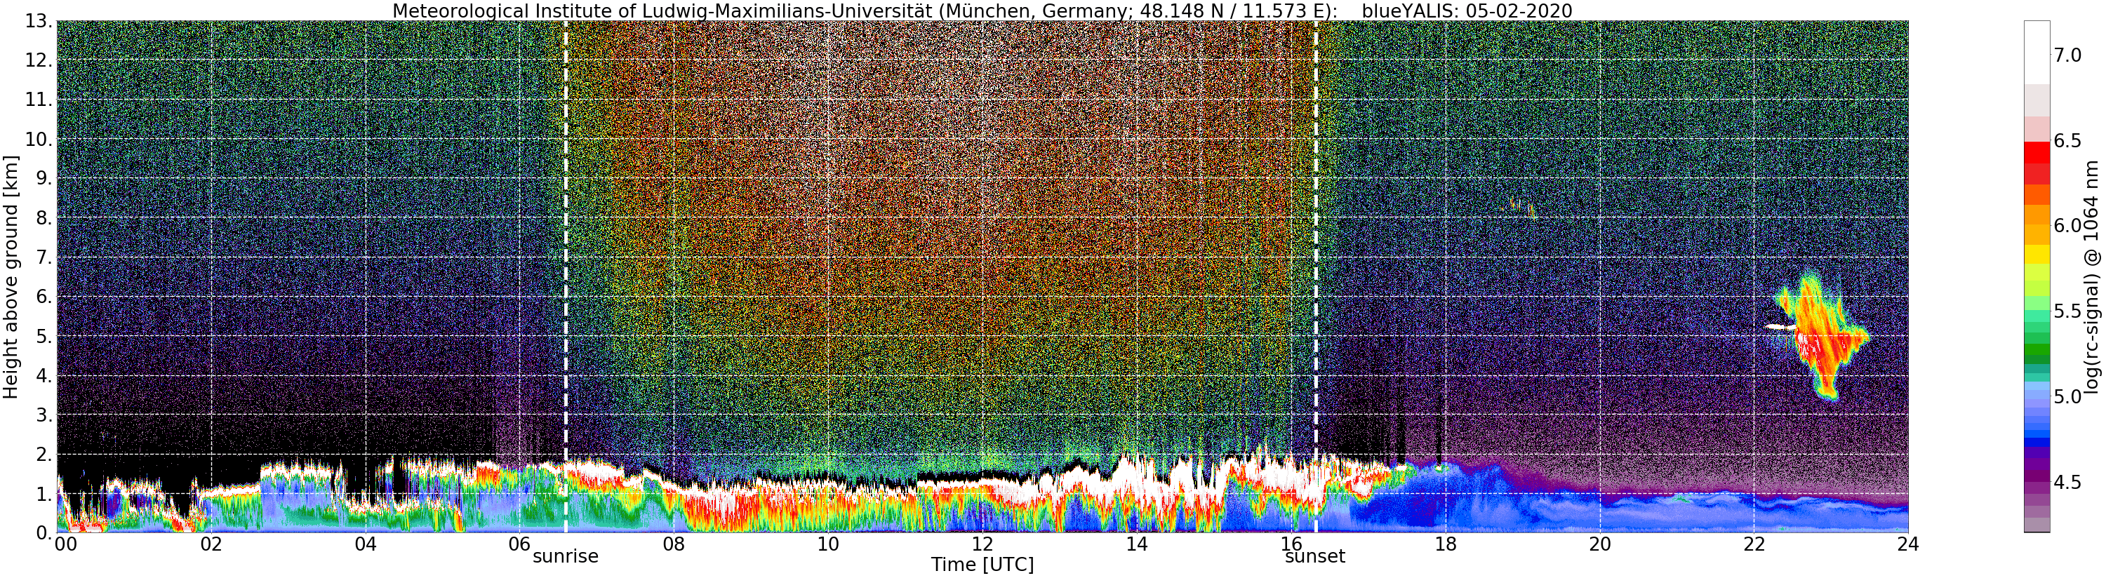Click the colorbar tick value 5.5
The image size is (2106, 578).
click(x=2067, y=311)
